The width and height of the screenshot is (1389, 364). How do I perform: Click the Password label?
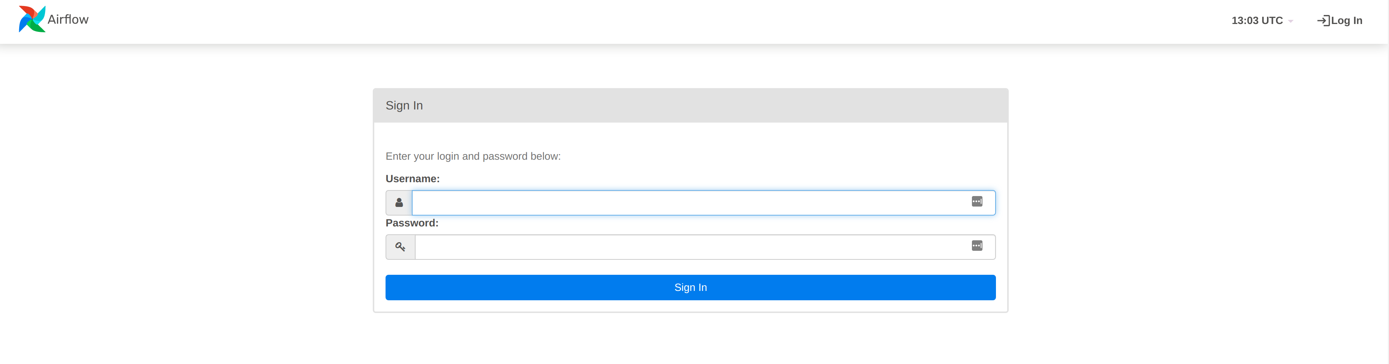pyautogui.click(x=412, y=223)
